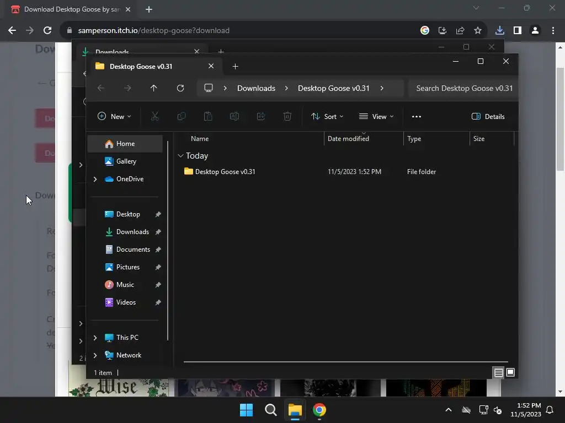Toggle the Details pane button

click(488, 117)
